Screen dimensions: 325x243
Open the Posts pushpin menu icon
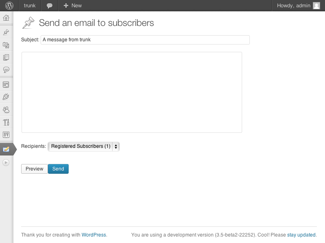(x=6, y=32)
